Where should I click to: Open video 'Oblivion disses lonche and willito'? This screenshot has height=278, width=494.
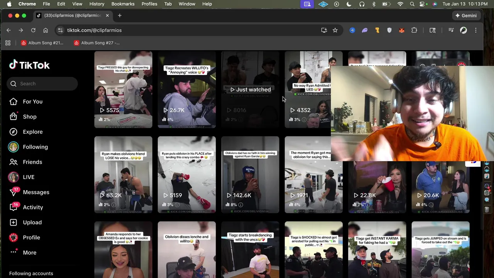pyautogui.click(x=186, y=249)
